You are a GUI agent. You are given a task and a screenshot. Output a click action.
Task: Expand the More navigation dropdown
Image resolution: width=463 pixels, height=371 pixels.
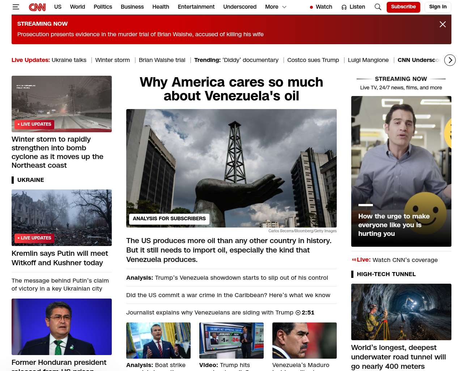click(x=276, y=7)
